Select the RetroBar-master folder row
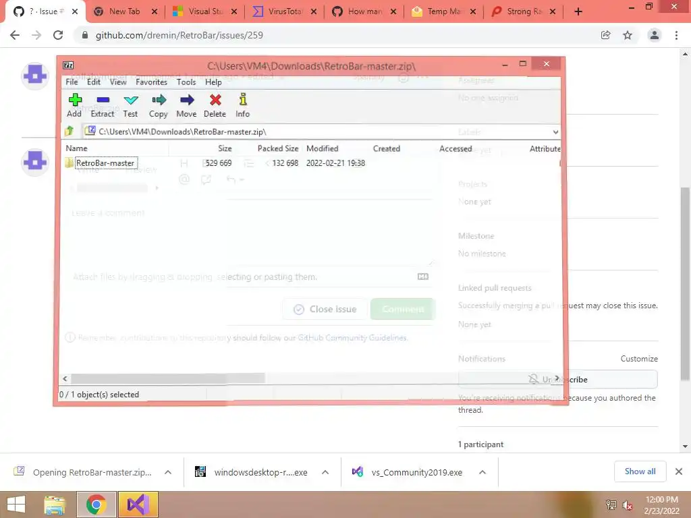691x518 pixels. coord(105,163)
